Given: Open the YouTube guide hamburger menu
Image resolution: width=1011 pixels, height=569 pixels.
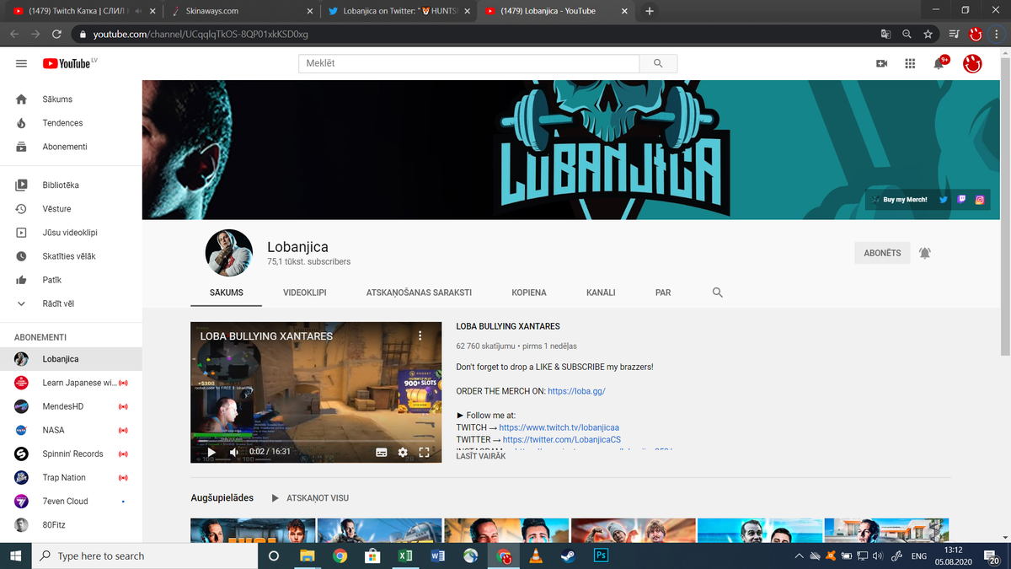Looking at the screenshot, I should coord(21,63).
